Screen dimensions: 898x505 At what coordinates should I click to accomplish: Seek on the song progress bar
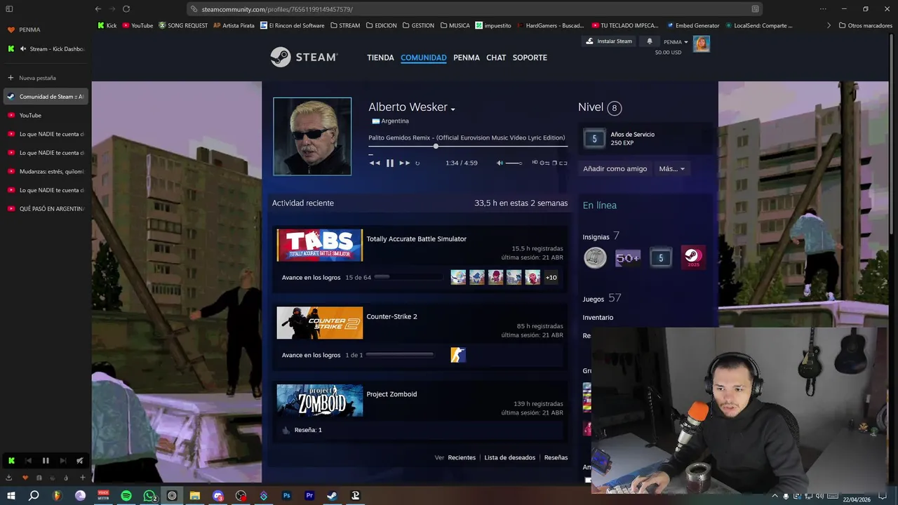coord(468,147)
